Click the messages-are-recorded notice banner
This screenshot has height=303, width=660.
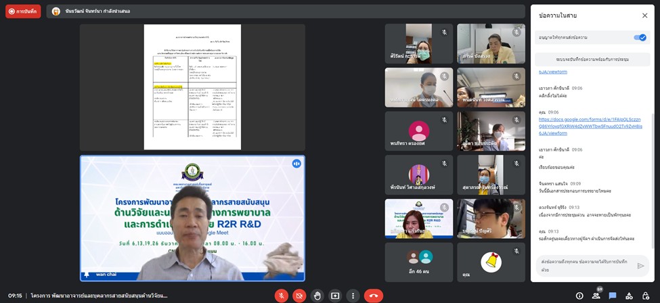[592, 60]
